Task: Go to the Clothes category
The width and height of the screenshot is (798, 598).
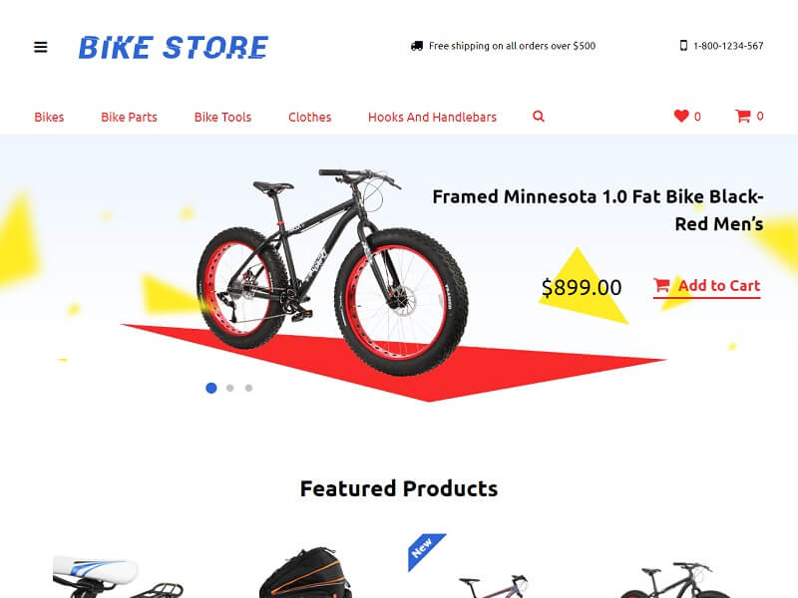Action: tap(310, 117)
